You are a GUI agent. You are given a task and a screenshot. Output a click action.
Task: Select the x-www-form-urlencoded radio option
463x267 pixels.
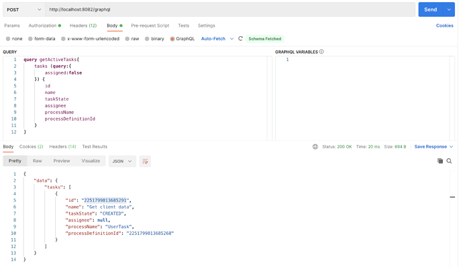63,39
